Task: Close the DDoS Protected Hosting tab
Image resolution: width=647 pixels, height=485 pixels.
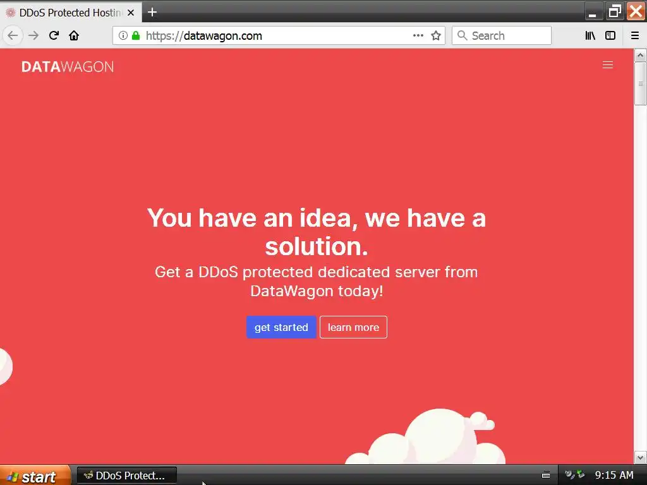Action: click(131, 13)
